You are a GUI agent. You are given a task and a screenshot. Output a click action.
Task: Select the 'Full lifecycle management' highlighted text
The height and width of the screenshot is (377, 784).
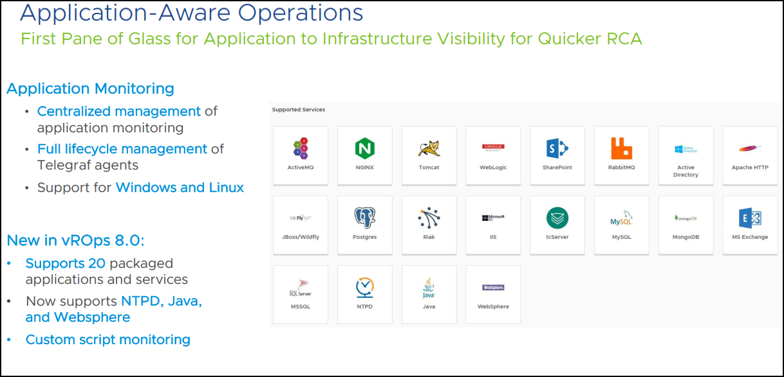tap(122, 149)
